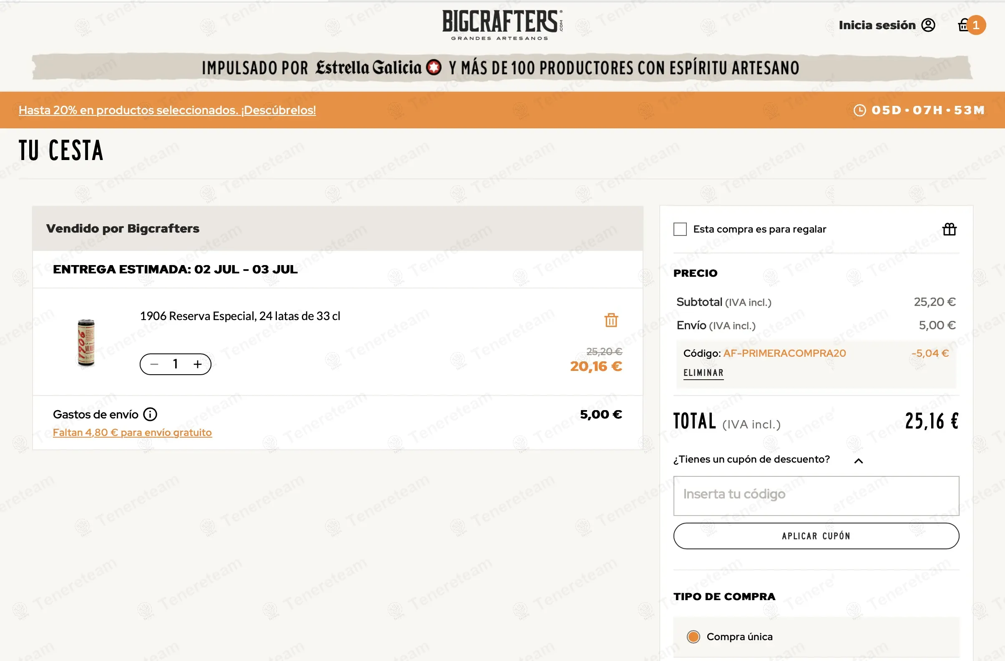Click the coupon discount value '-5,04 €'
Screen dimensions: 1005x661
pyautogui.click(x=930, y=353)
